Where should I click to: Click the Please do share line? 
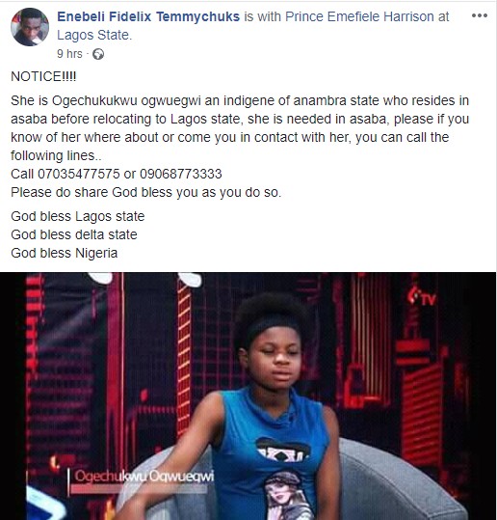coord(146,192)
